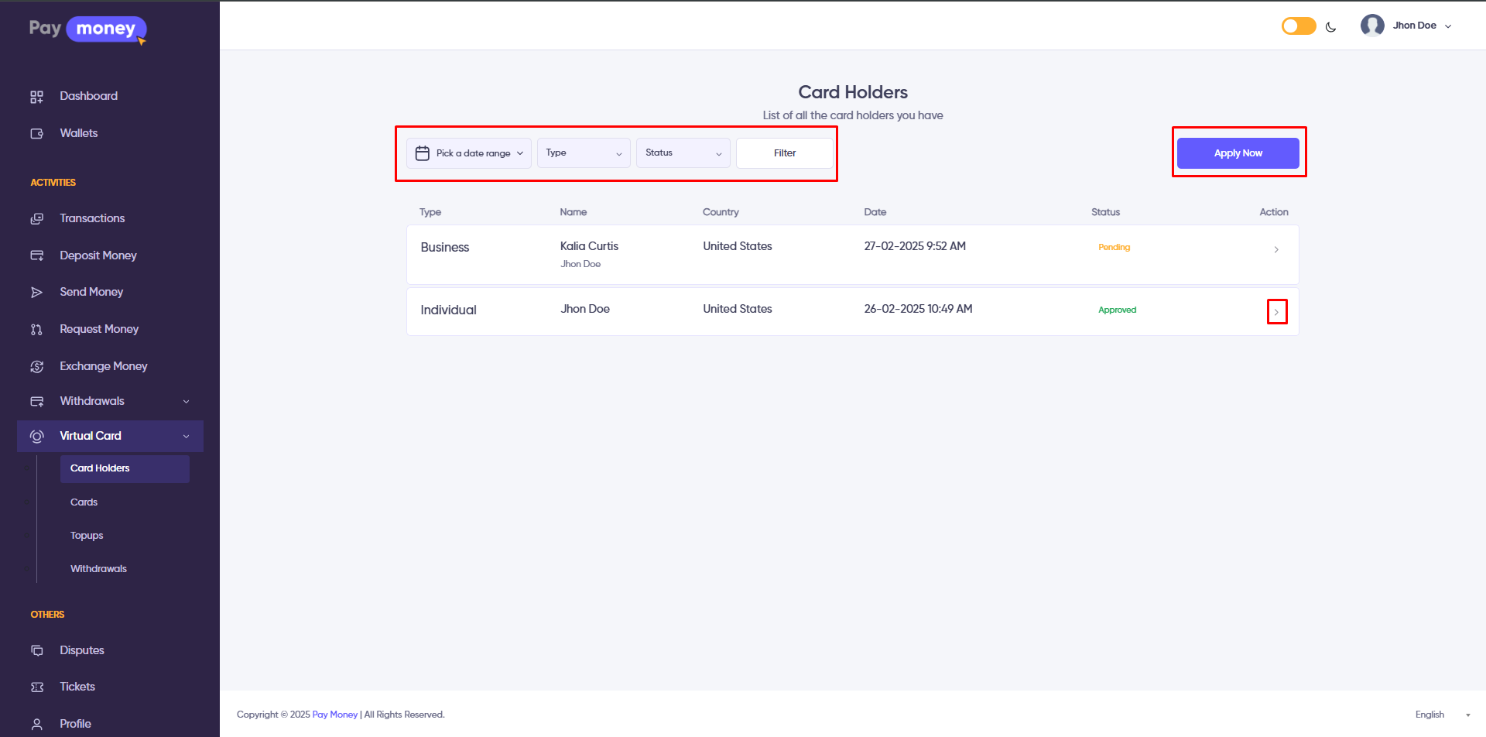This screenshot has width=1486, height=737.
Task: Toggle the orange theme switch
Action: (1298, 26)
